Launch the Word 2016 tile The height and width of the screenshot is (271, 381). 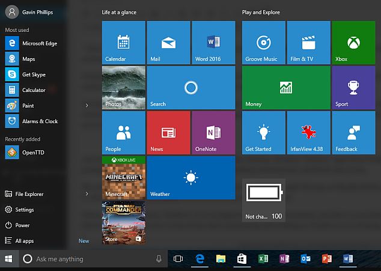[213, 43]
